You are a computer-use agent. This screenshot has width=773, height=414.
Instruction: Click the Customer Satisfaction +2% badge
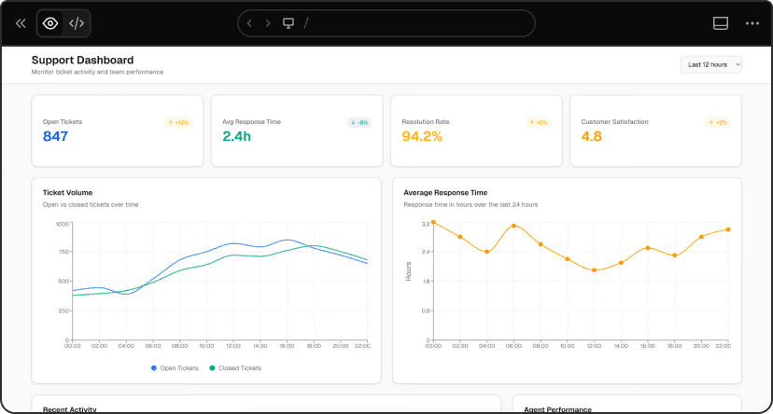(717, 122)
